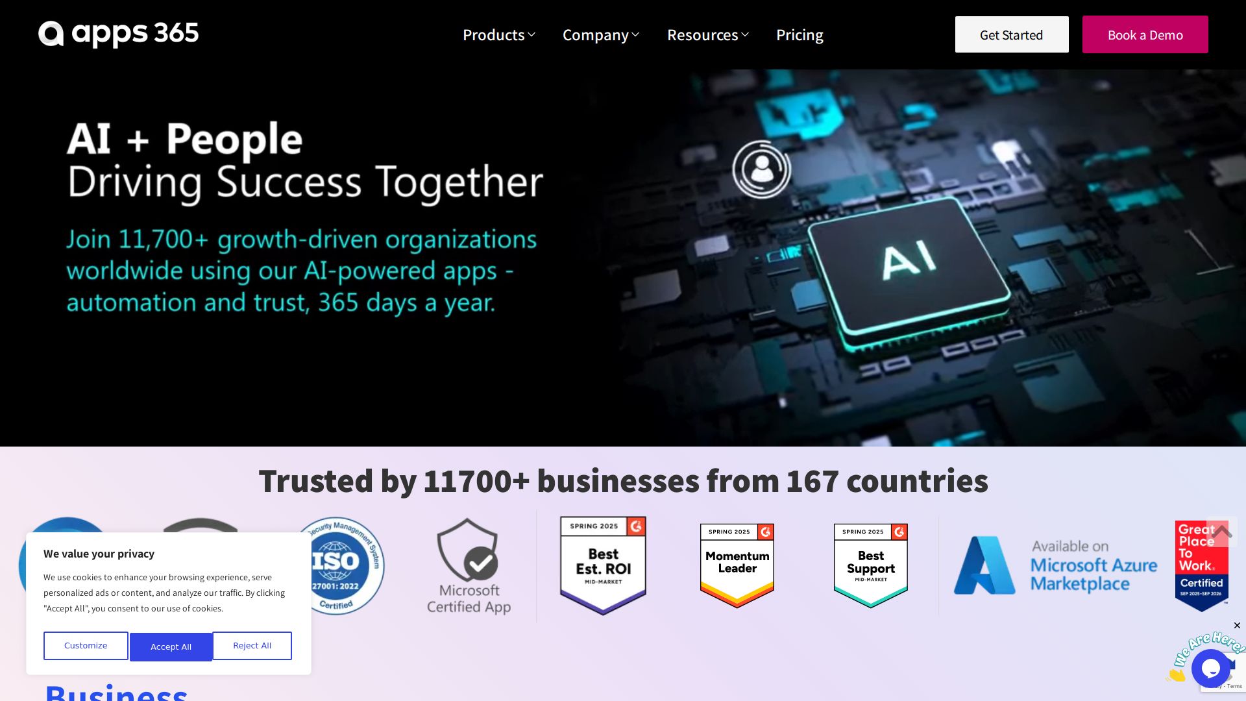The height and width of the screenshot is (701, 1246).
Task: Reject all cookies
Action: [x=252, y=646]
